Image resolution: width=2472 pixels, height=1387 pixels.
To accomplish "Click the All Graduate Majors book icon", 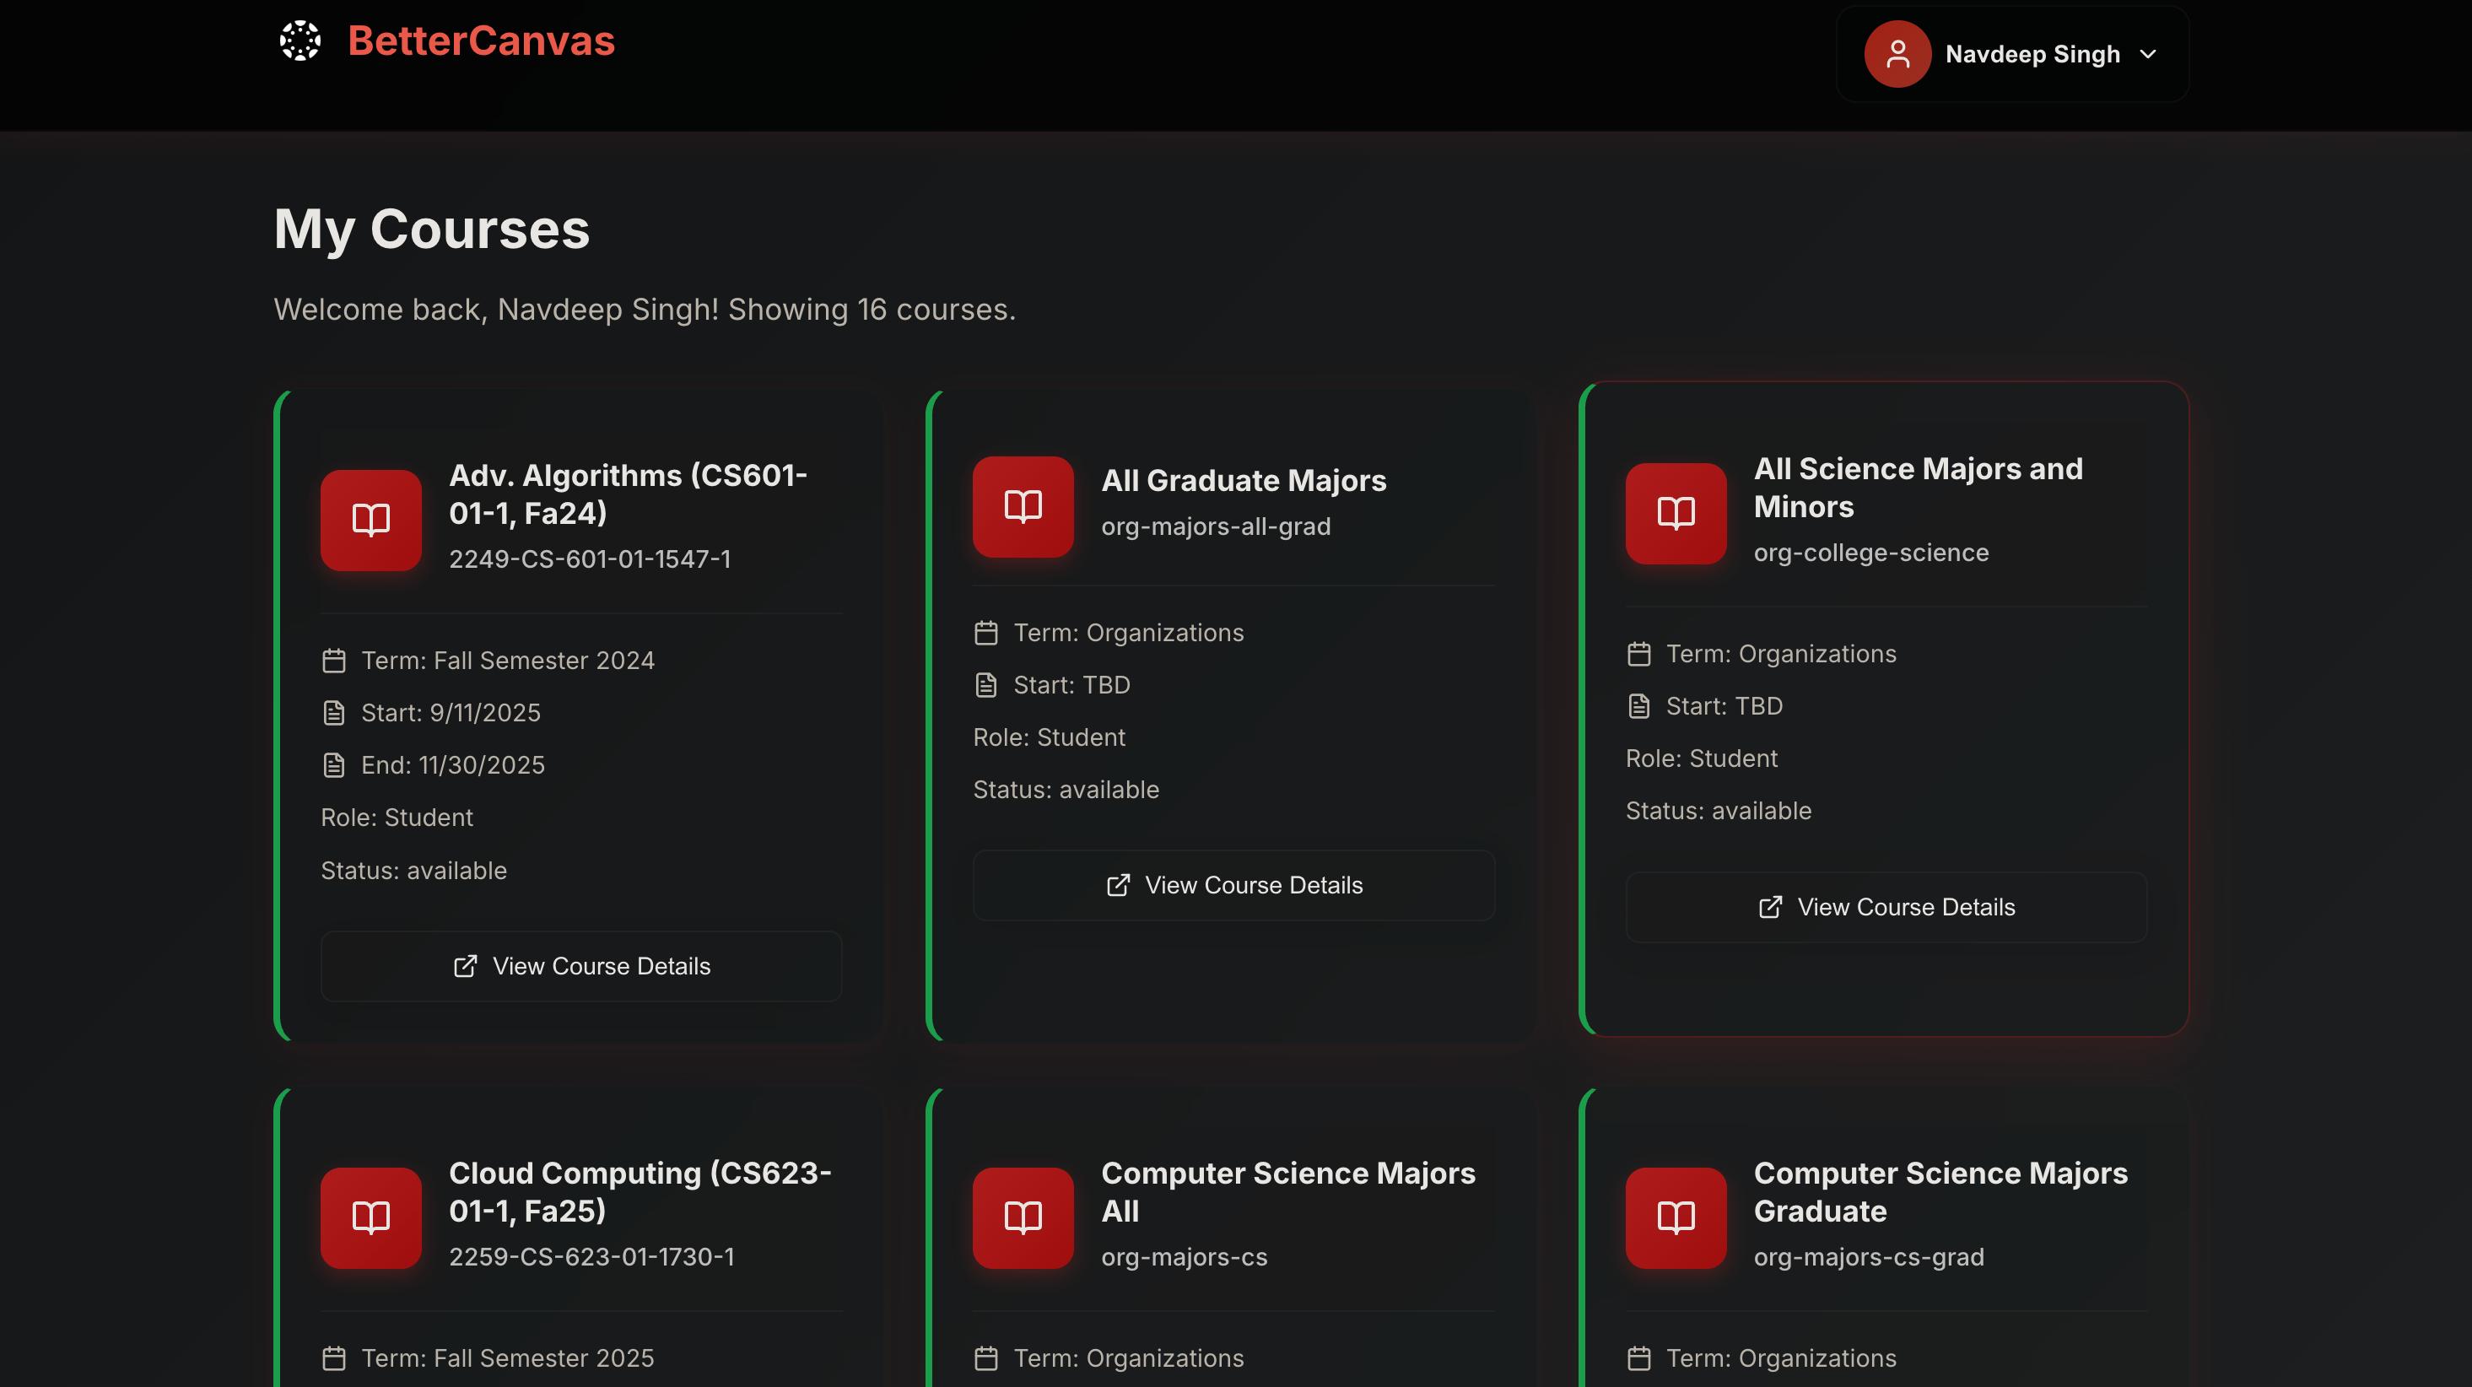I will (x=1023, y=506).
